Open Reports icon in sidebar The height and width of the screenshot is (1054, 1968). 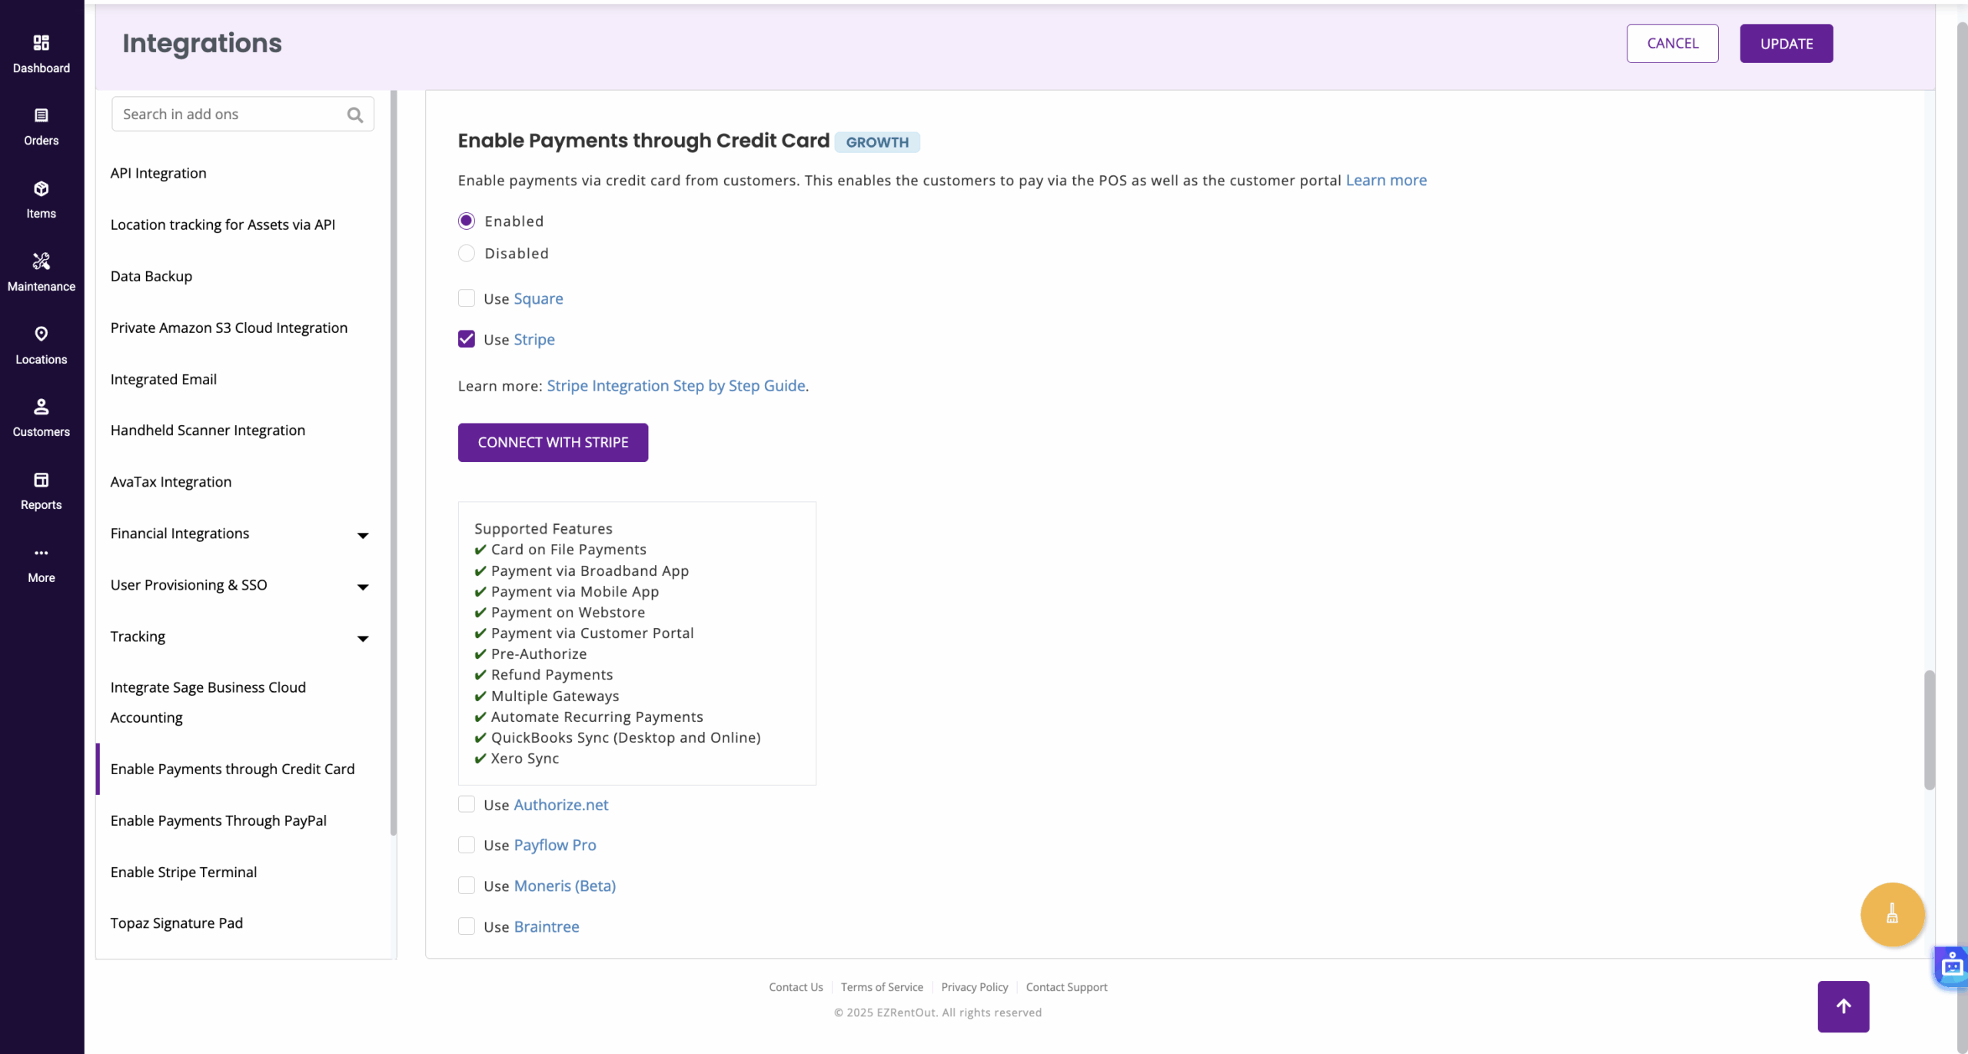pos(42,480)
